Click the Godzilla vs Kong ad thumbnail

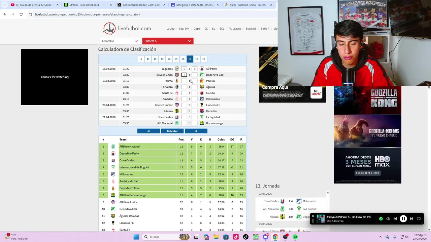368,100
